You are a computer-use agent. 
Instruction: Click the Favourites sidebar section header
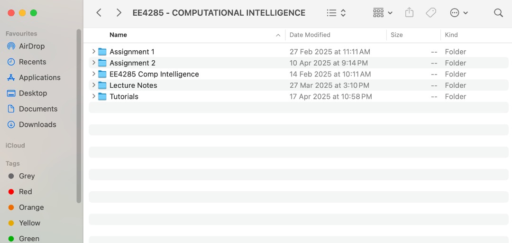click(21, 34)
